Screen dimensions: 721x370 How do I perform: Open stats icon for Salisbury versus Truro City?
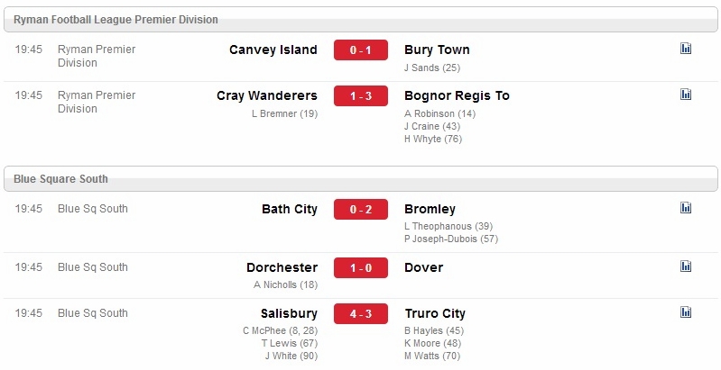686,311
